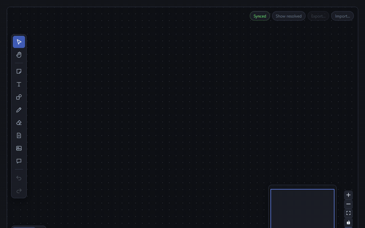Select the document card tool

click(x=19, y=136)
